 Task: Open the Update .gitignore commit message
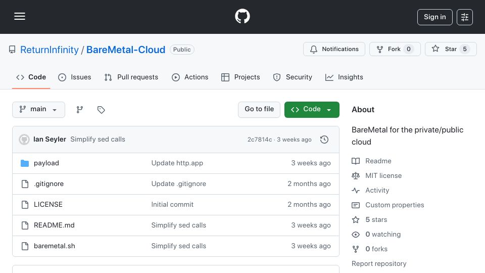pos(179,184)
